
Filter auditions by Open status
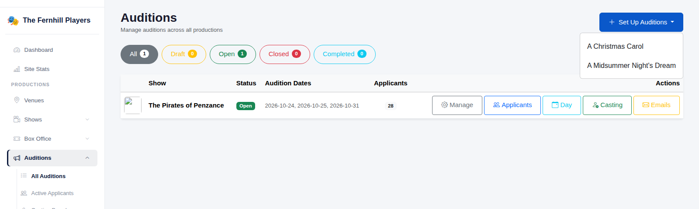click(233, 54)
